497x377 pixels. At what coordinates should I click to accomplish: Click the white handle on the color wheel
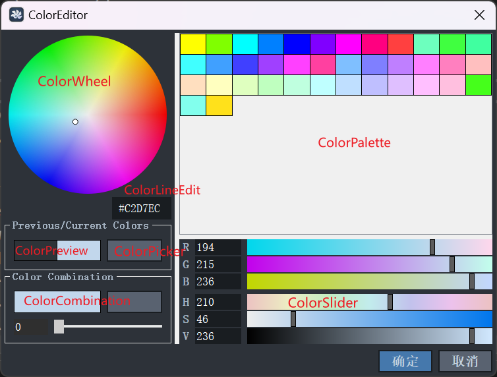[75, 122]
